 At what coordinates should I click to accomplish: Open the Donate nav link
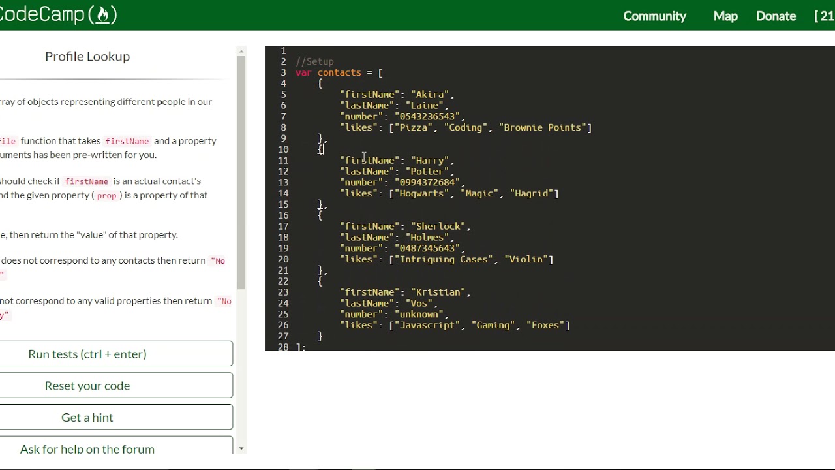[x=776, y=16]
